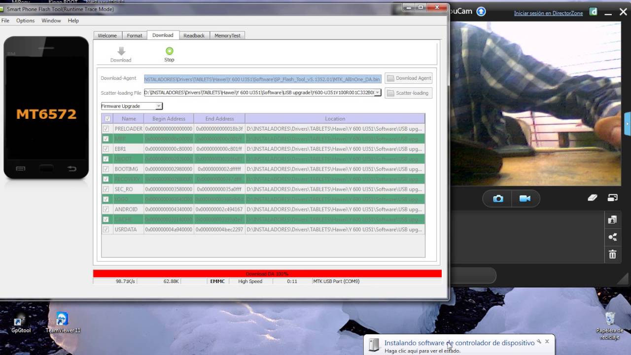Click the red Download DA progress bar
The width and height of the screenshot is (631, 355).
pyautogui.click(x=267, y=274)
